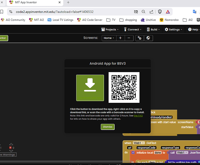Click the Android App for BSV3 title
The height and width of the screenshot is (165, 200).
[x=108, y=63]
